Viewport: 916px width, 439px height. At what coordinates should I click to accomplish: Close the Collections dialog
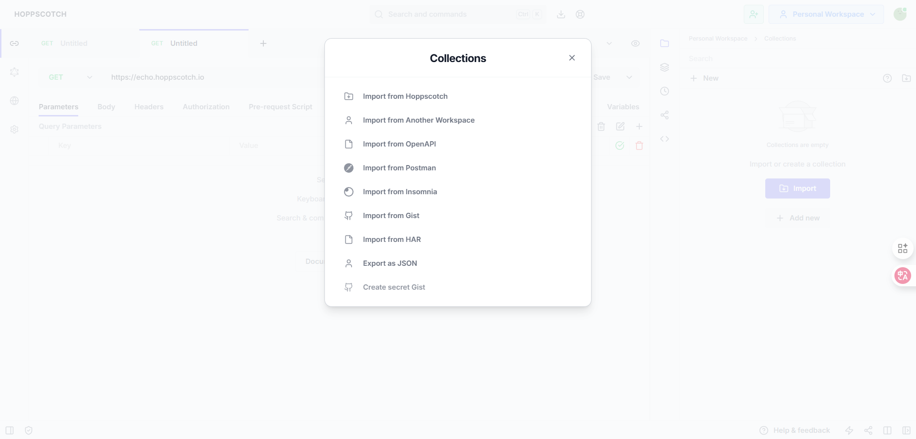[x=572, y=58]
